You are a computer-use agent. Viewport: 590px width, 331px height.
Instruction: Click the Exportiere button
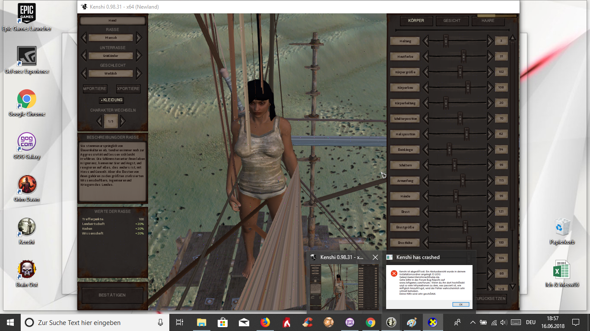[x=128, y=89]
